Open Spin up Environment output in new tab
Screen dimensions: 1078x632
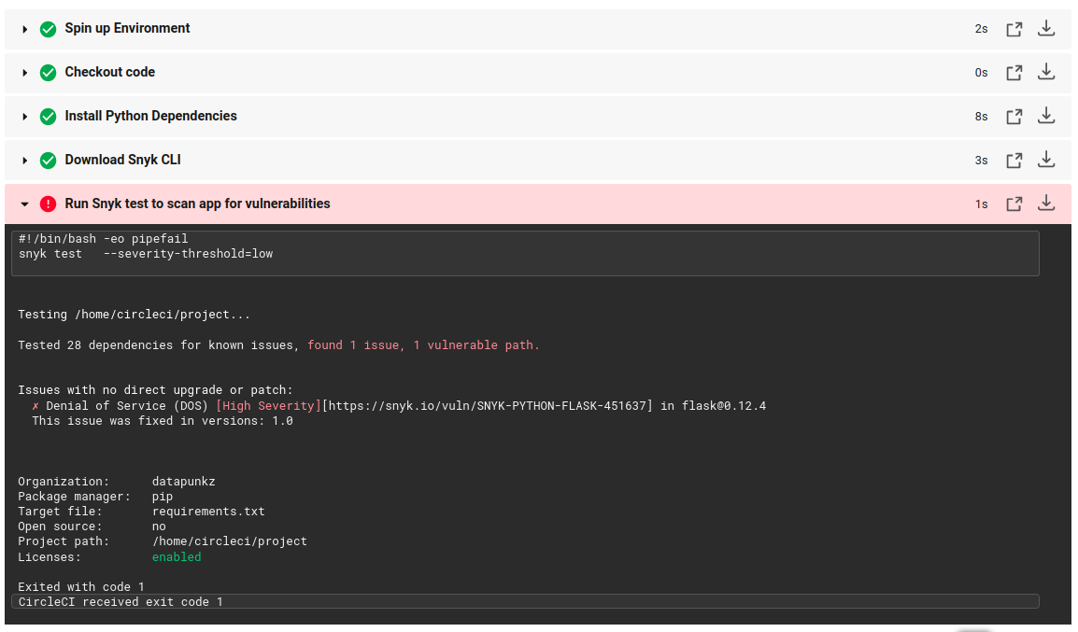(x=1014, y=28)
